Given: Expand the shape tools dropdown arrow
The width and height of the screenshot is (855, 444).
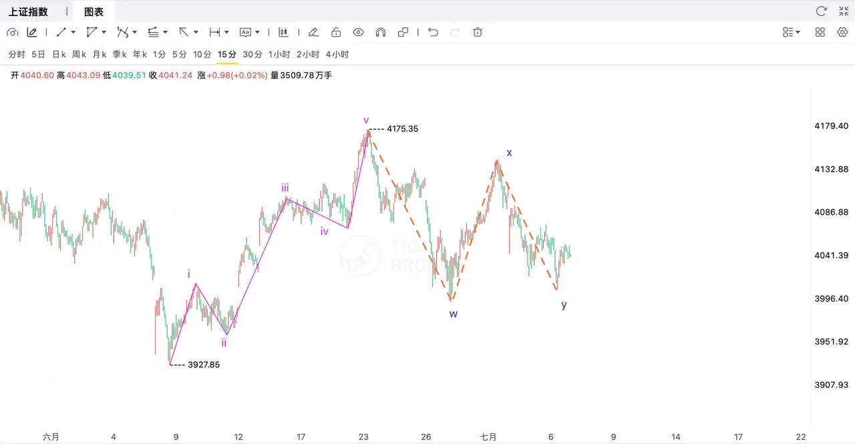Looking at the screenshot, I should (x=104, y=32).
